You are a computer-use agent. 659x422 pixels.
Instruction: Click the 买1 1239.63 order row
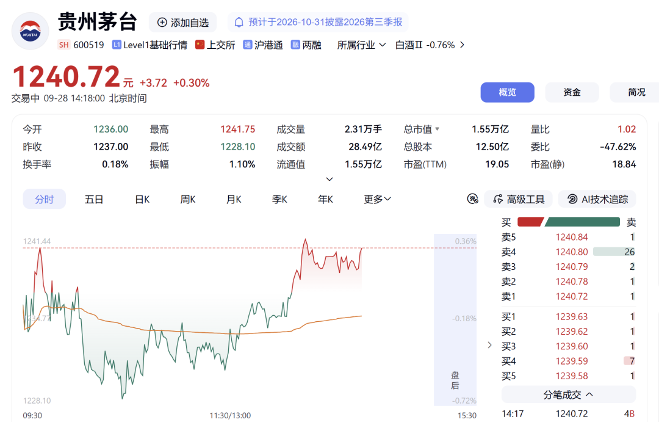pos(568,317)
